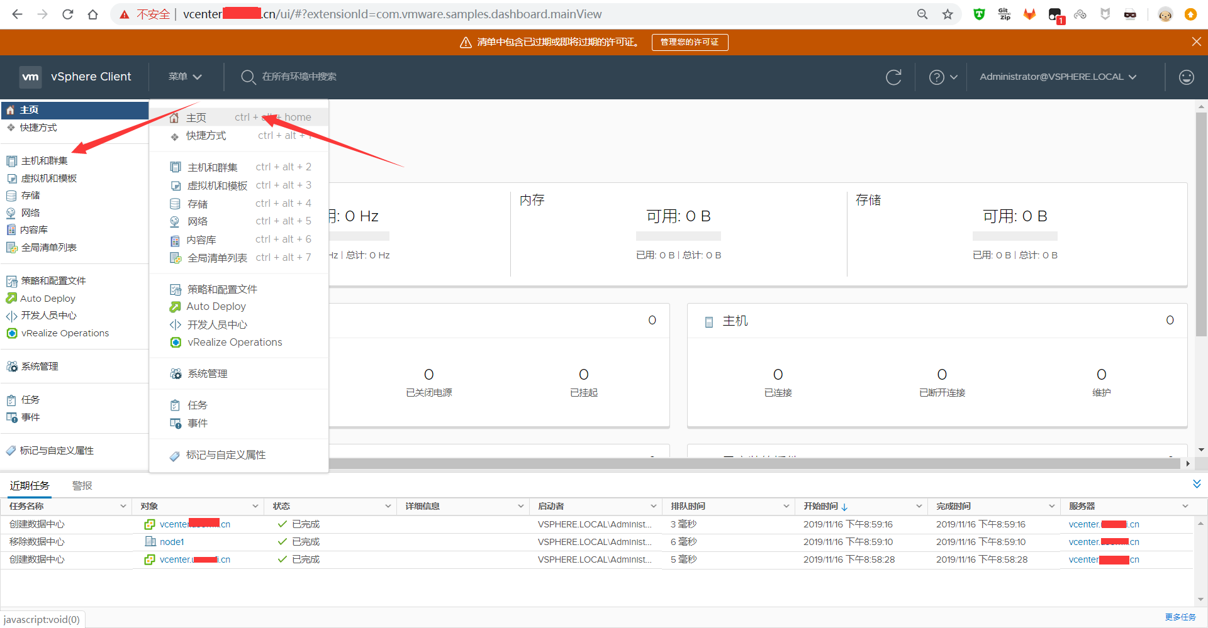This screenshot has height=628, width=1208.
Task: Dismiss the license warning banner
Action: (1196, 41)
